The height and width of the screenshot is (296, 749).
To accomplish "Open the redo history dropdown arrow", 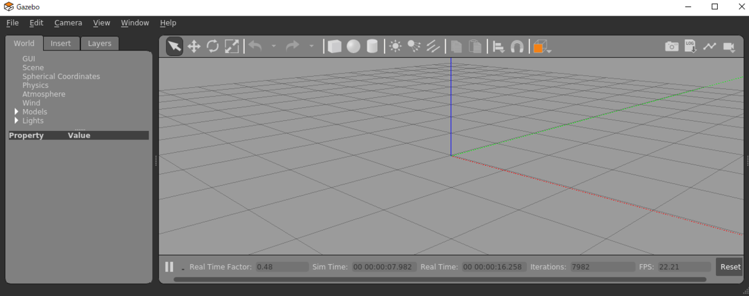I will tap(311, 46).
